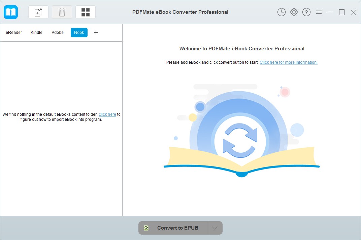Screen dimensions: 361x240
Task: Open 'Click here for more information' link
Action: pyautogui.click(x=289, y=62)
